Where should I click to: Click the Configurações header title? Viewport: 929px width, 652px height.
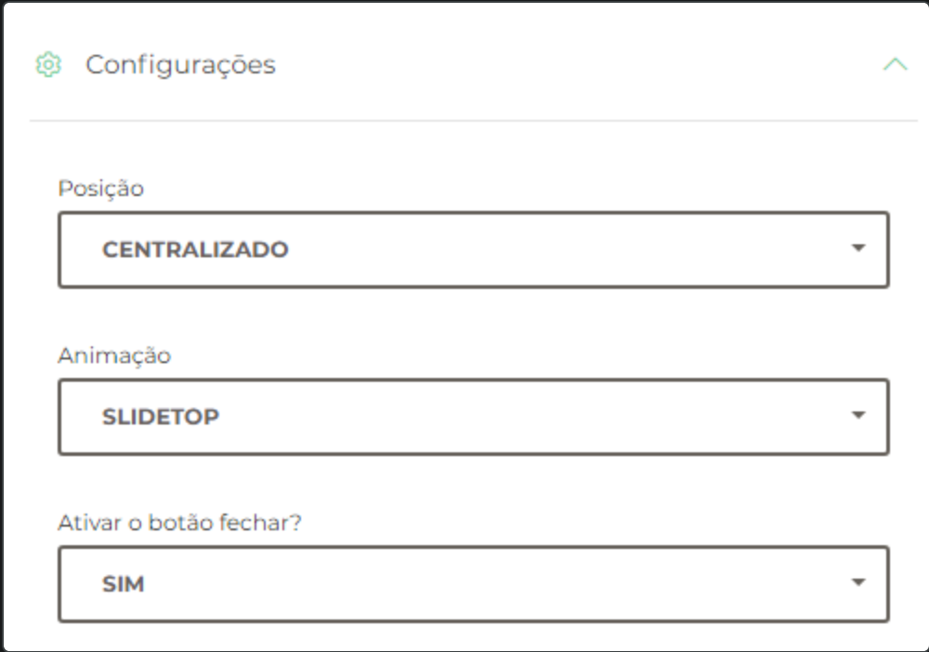pos(179,65)
